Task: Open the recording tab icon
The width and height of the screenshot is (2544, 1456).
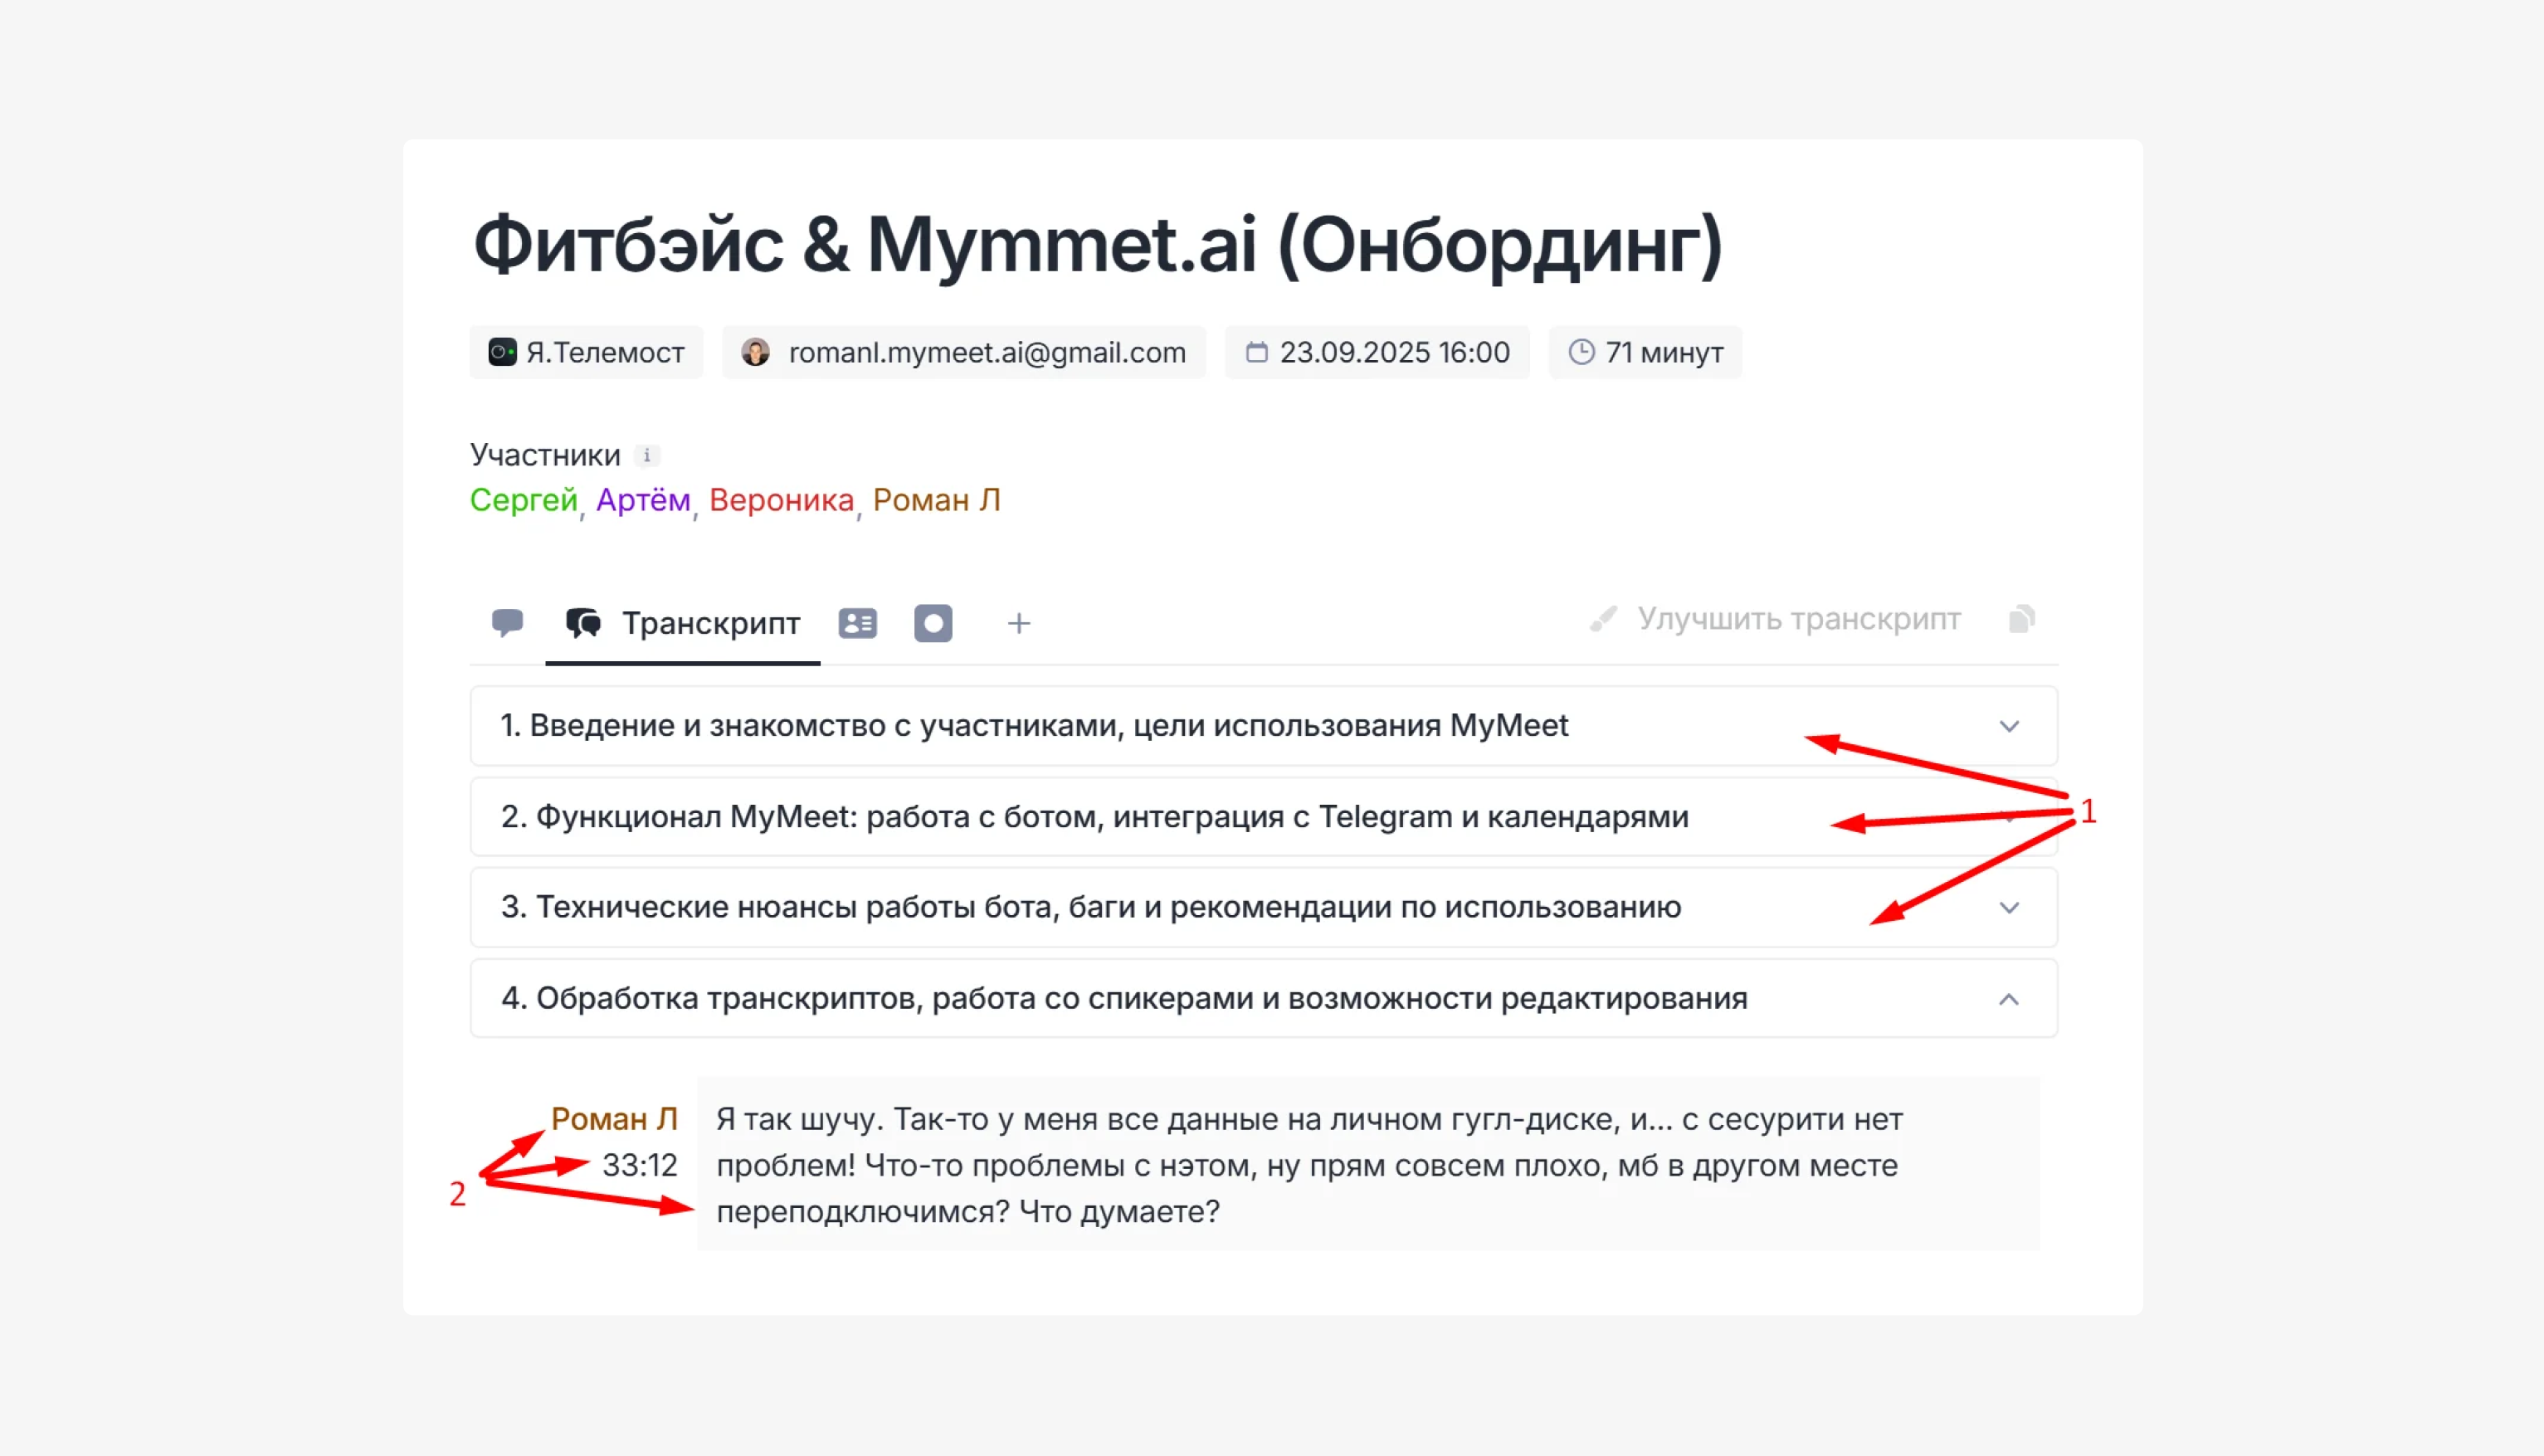Action: click(933, 623)
